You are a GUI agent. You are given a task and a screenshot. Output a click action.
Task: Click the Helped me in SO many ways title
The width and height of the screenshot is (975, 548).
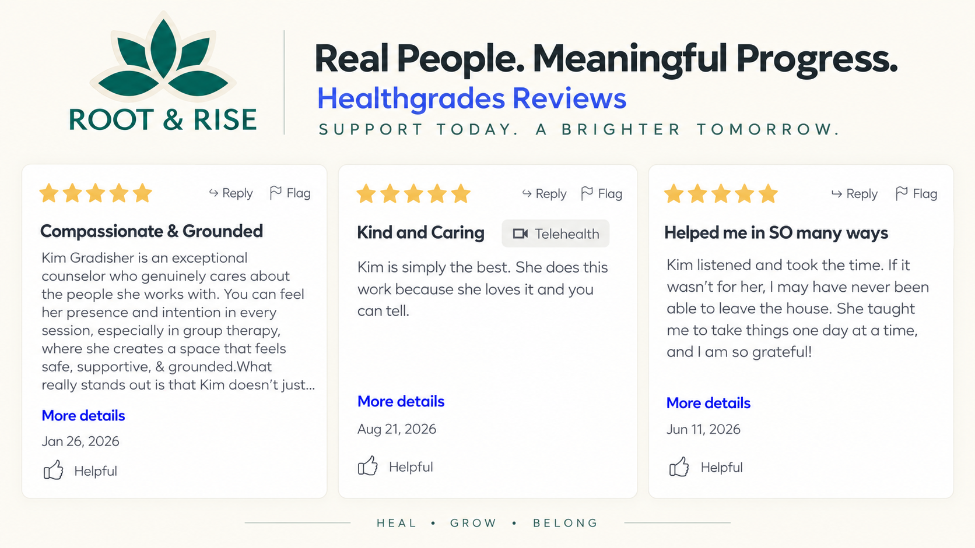pyautogui.click(x=776, y=233)
